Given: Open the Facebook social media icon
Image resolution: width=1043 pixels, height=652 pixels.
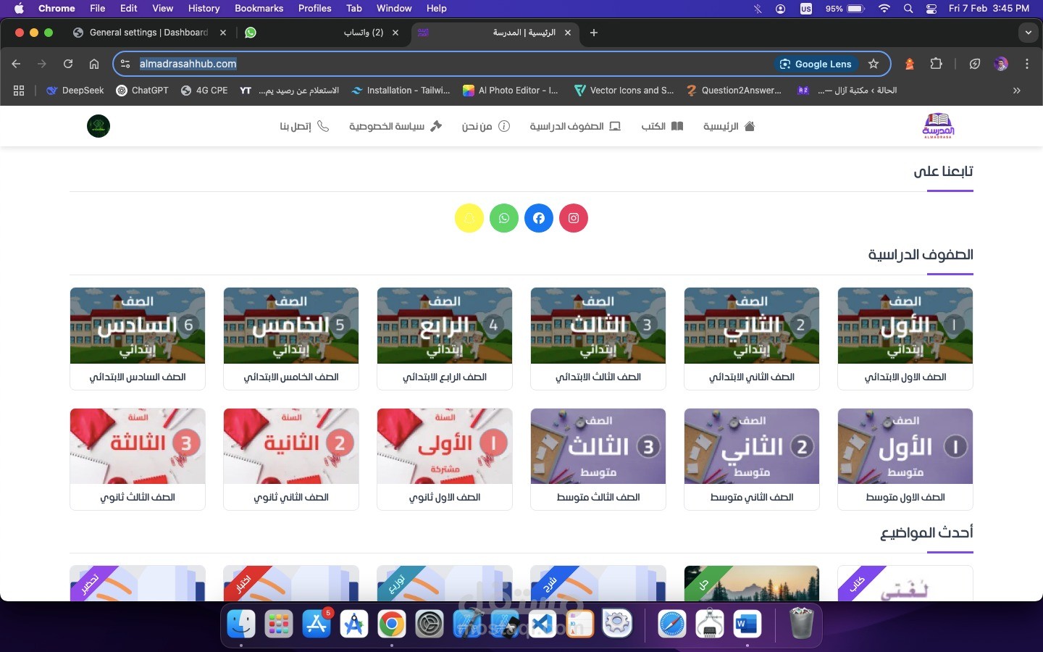Looking at the screenshot, I should [x=539, y=218].
